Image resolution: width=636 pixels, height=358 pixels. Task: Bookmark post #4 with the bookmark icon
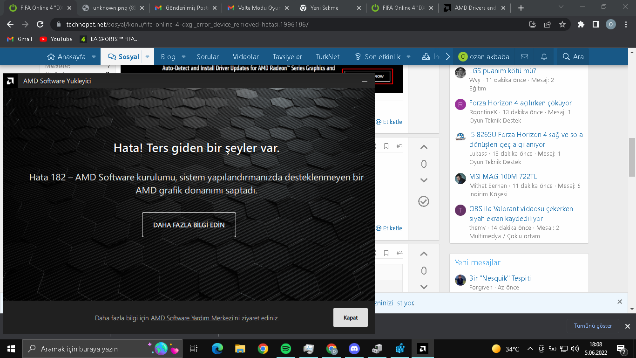pyautogui.click(x=386, y=253)
